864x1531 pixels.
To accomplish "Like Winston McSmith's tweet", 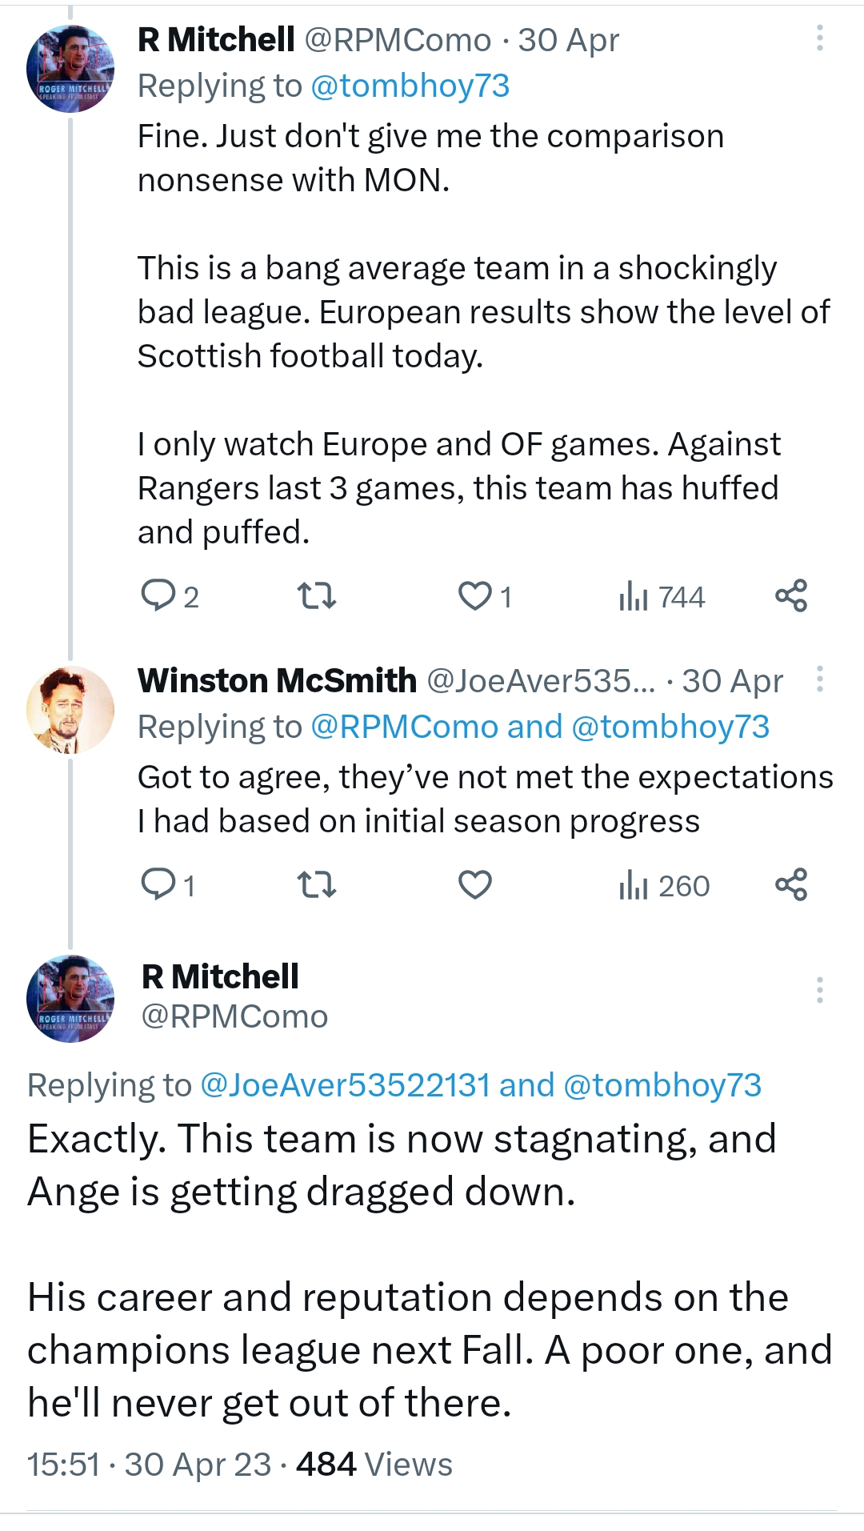I will click(x=475, y=885).
